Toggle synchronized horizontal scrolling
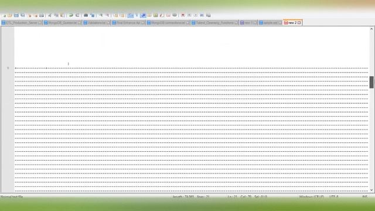The image size is (375, 211). click(x=122, y=16)
